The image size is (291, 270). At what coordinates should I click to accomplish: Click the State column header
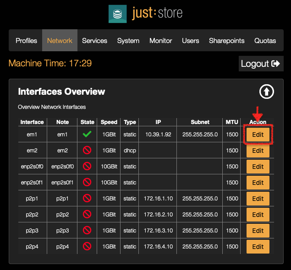(x=87, y=122)
